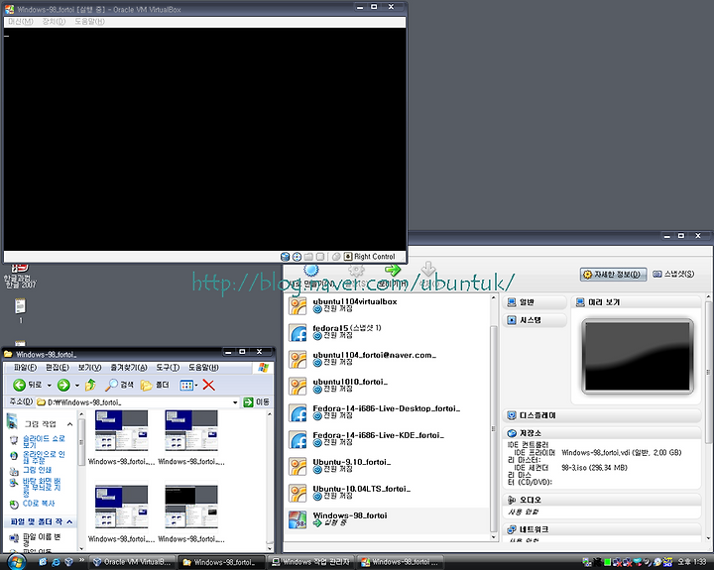Screen dimensions: 714x570
Task: Open Search (검색) in Explorer toolbar
Action: [120, 386]
